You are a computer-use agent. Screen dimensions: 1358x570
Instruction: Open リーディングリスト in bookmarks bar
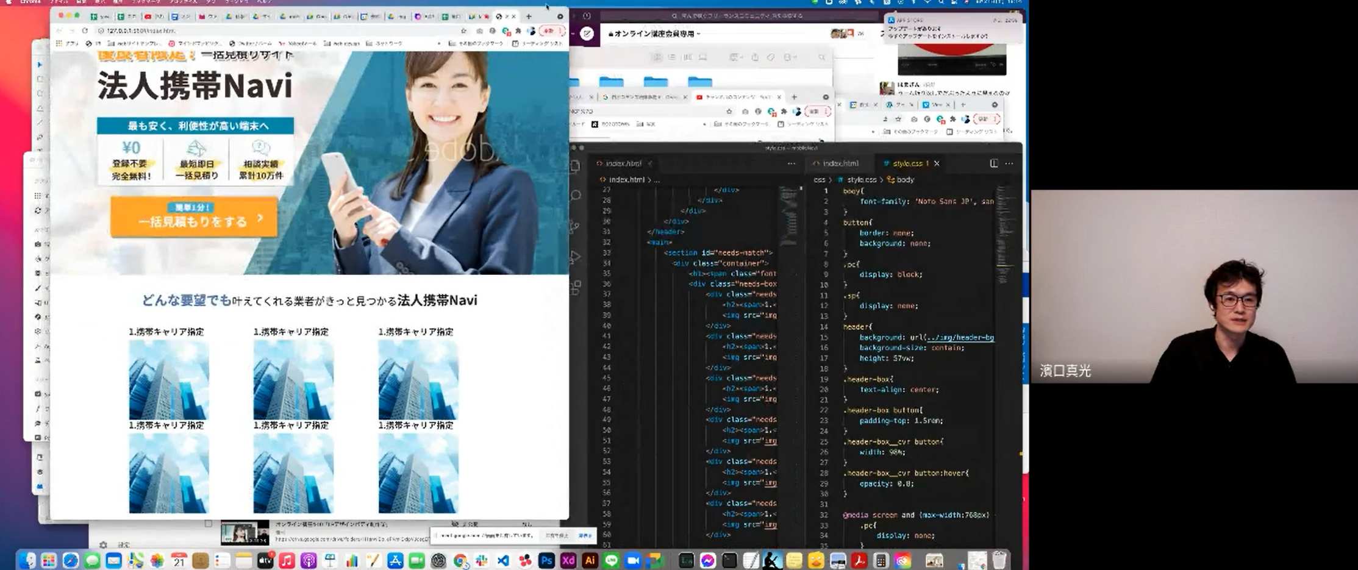point(537,43)
